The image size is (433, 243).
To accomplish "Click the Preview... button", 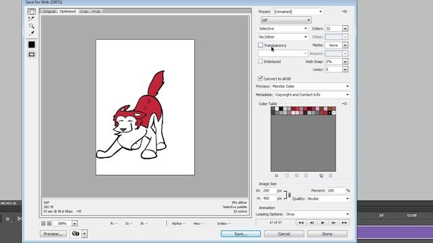I will click(53, 234).
